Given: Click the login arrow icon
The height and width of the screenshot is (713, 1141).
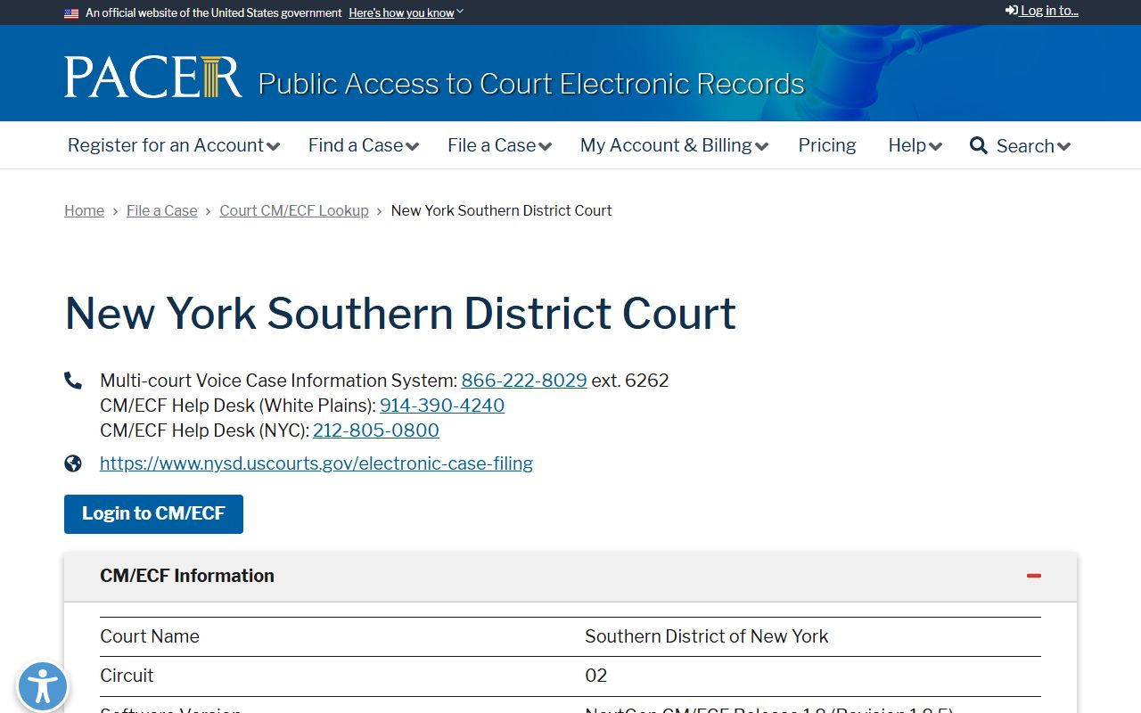Looking at the screenshot, I should [x=1012, y=11].
